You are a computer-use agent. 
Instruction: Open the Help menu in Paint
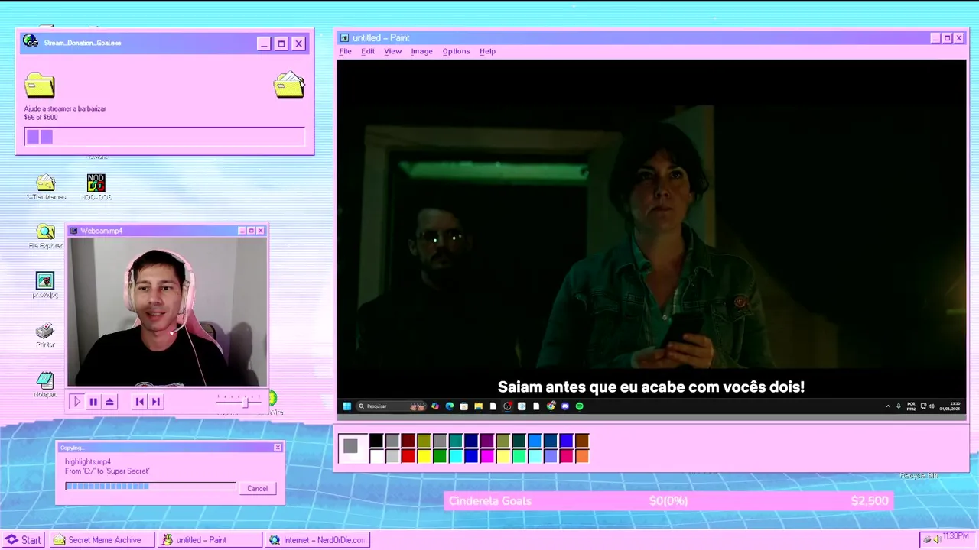click(487, 51)
